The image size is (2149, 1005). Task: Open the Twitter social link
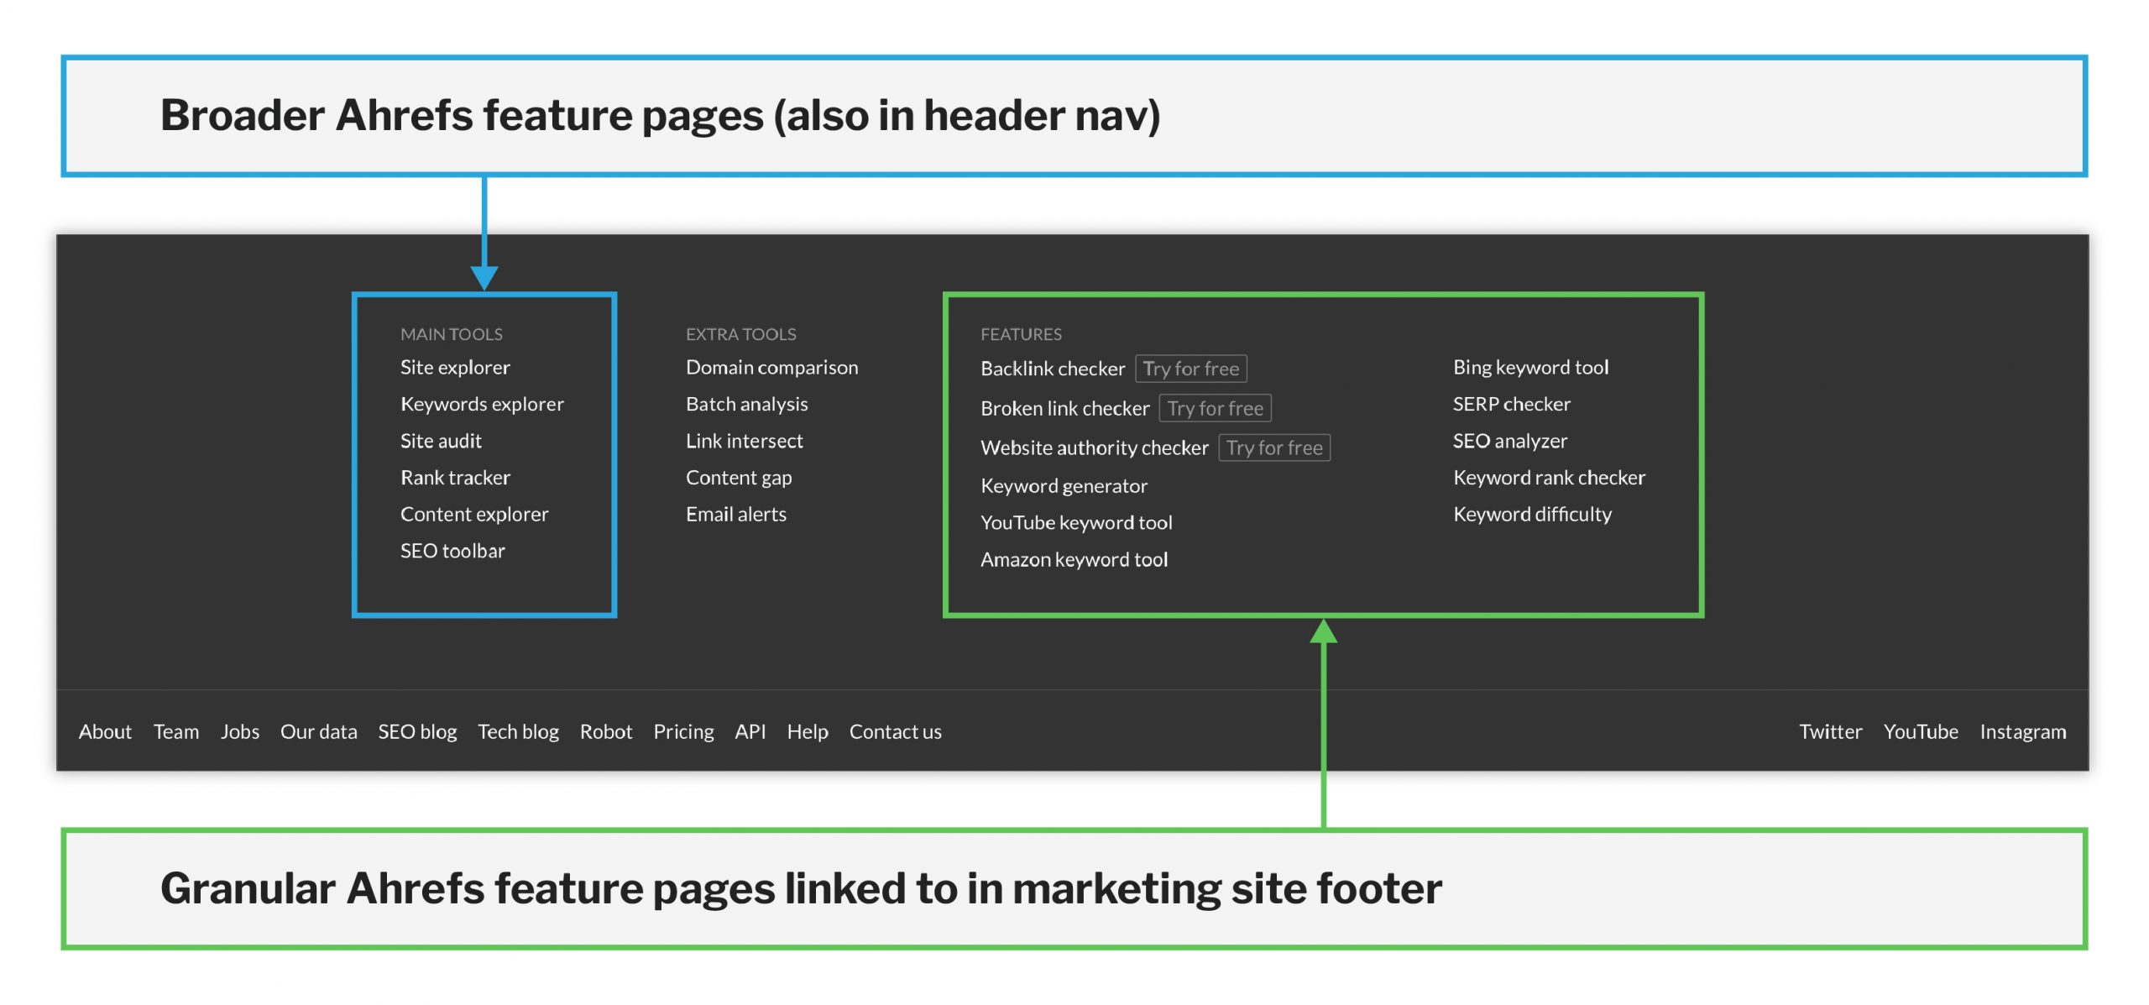pyautogui.click(x=1830, y=732)
